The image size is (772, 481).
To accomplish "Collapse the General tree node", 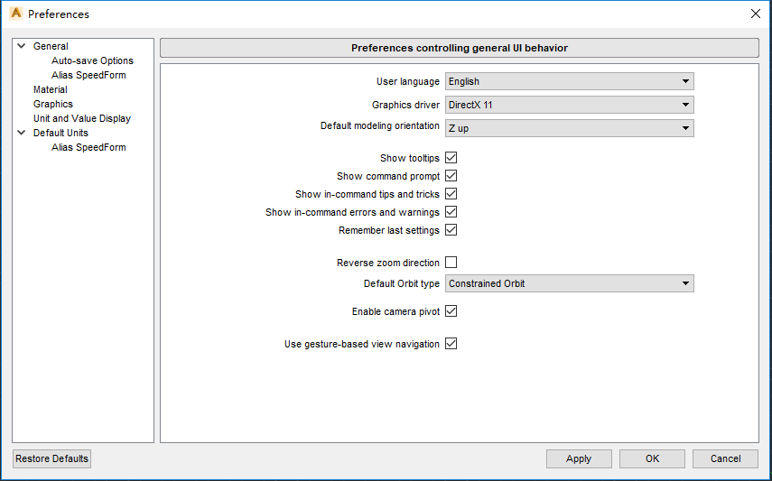I will (21, 46).
